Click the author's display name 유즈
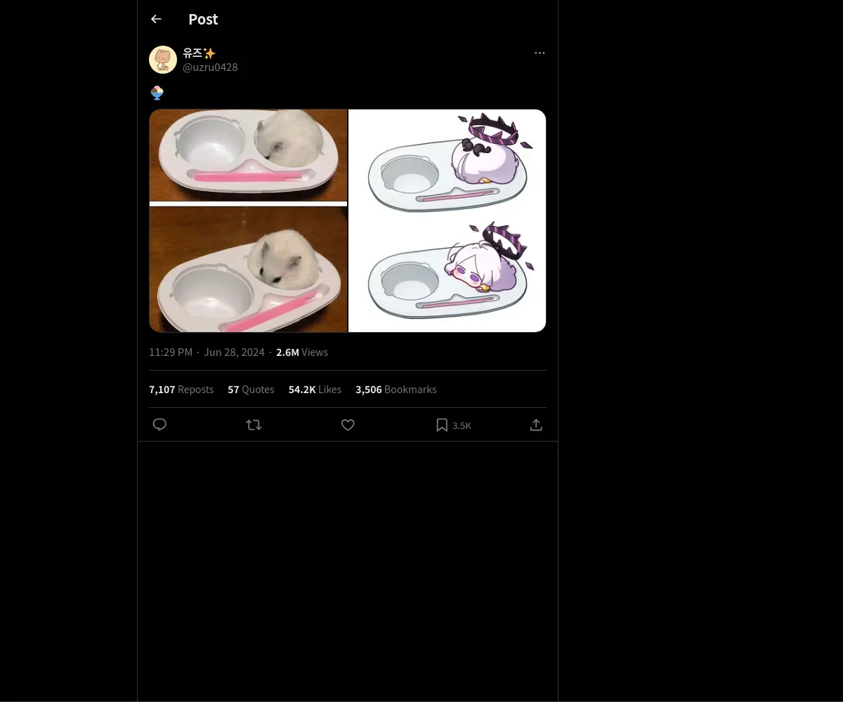 [x=192, y=53]
